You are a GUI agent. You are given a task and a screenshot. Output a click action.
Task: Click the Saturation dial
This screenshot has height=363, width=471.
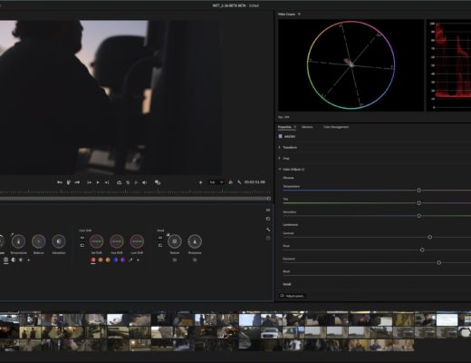[x=59, y=241]
